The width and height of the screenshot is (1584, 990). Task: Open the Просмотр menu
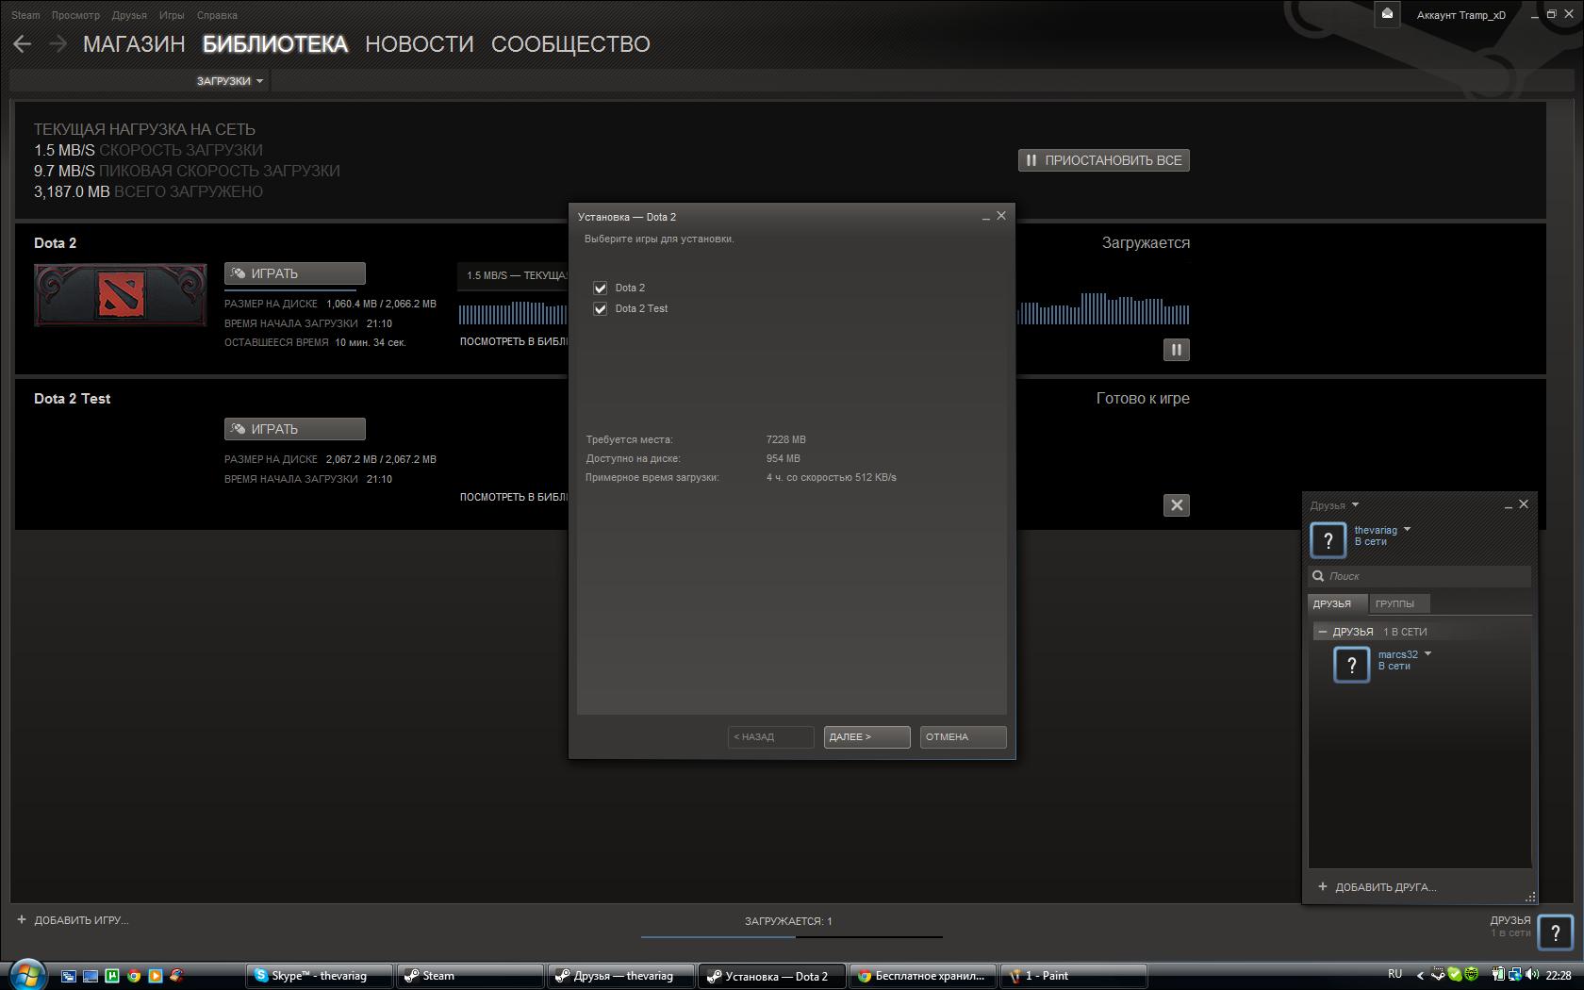[75, 15]
